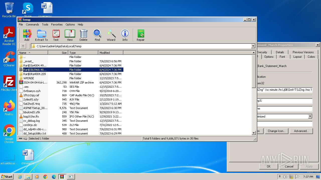Switch to Previous Versions tab
Image resolution: width=321 pixels, height=180 pixels.
coord(303,52)
